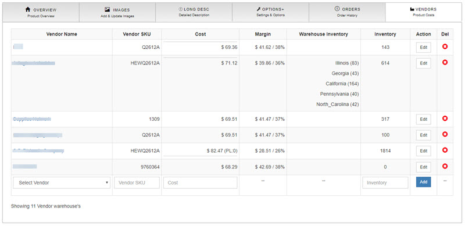This screenshot has height=226, width=465.
Task: Delete the HEWQ2612A vendor with Illinois warehouse
Action: coord(445,62)
